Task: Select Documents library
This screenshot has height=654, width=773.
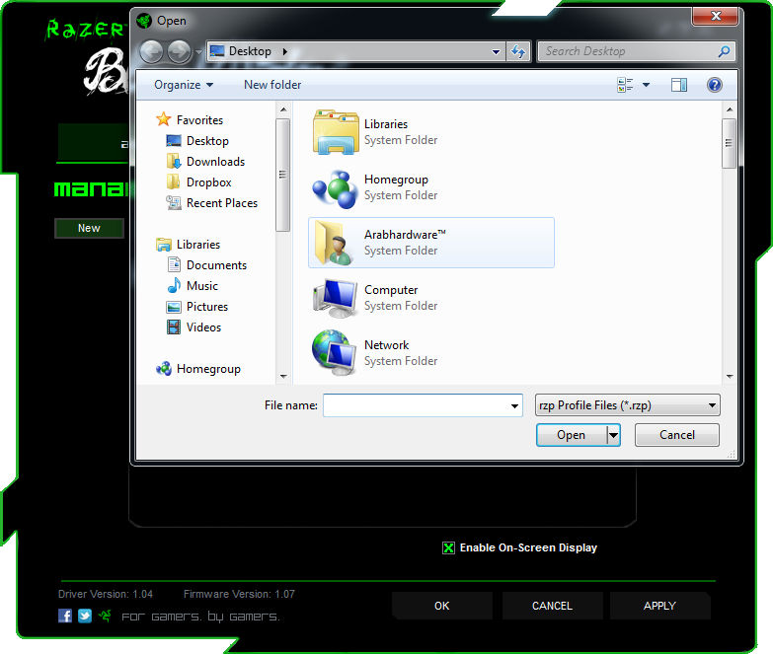Action: coord(216,265)
